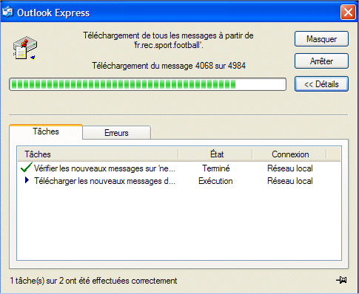This screenshot has width=359, height=294.
Task: Click the 'Terminé' status cell
Action: pyautogui.click(x=216, y=168)
